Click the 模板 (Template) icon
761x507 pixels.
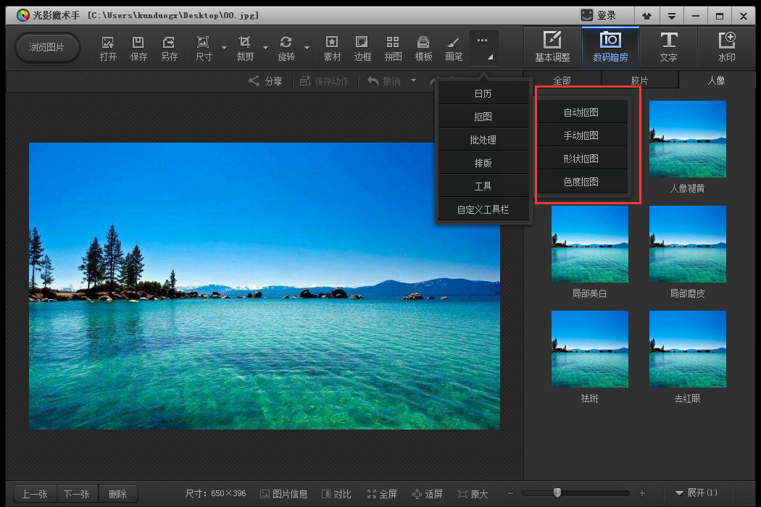point(423,48)
